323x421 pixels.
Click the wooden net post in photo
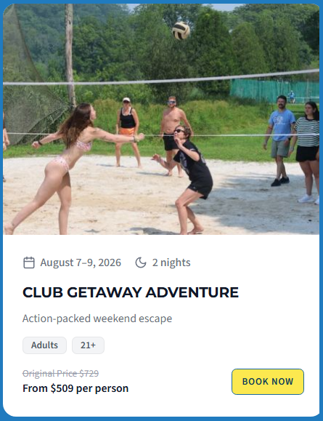[x=70, y=55]
